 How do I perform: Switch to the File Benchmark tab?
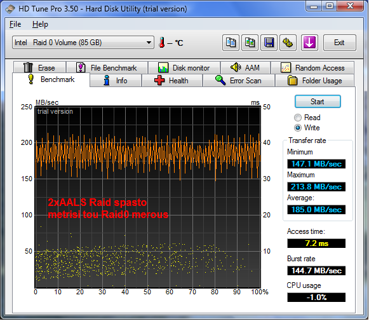coord(107,68)
